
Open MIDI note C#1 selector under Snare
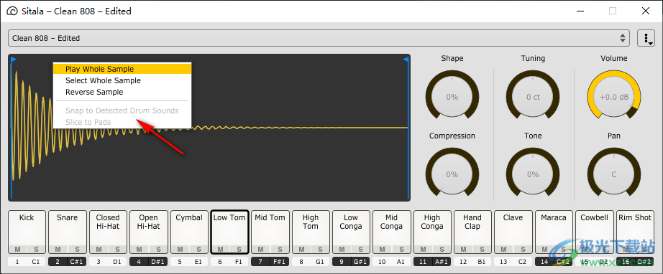(x=76, y=262)
